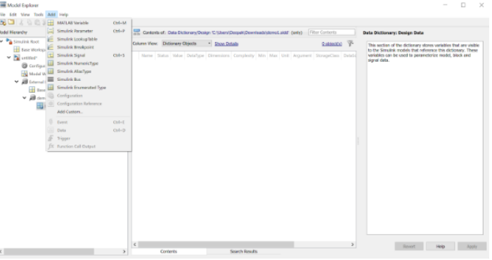Click the Show Details link
The width and height of the screenshot is (492, 260).
(x=226, y=44)
